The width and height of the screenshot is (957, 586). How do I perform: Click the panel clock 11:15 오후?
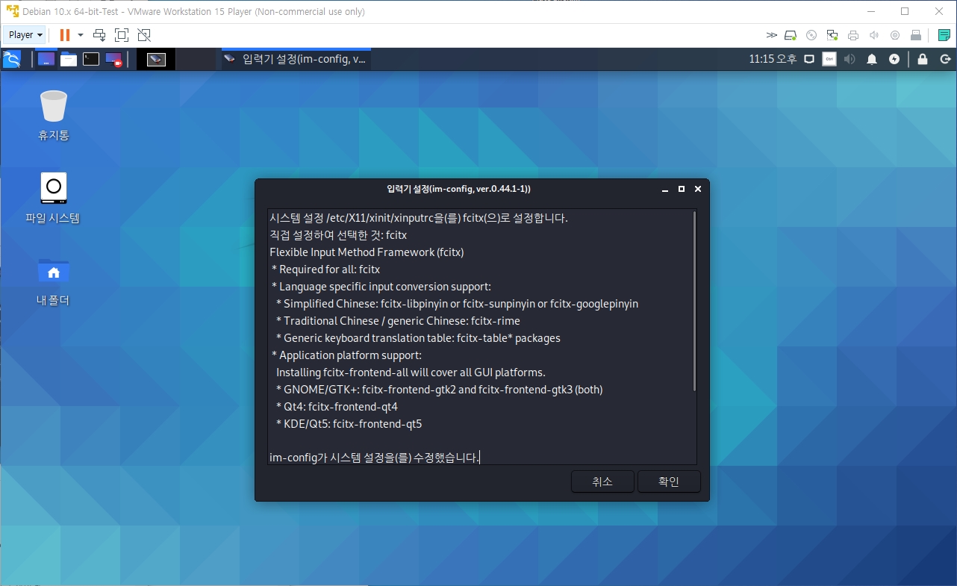pos(773,59)
